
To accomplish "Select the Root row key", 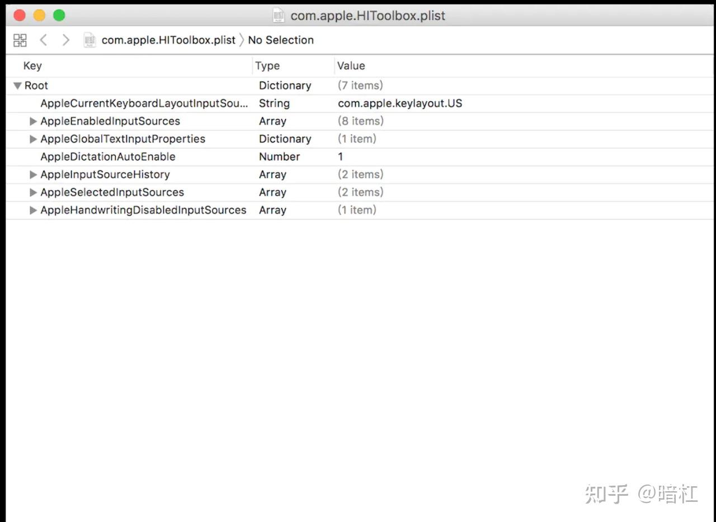I will tap(36, 86).
